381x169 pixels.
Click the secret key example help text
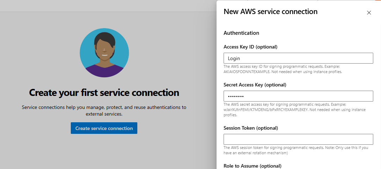click(294, 110)
